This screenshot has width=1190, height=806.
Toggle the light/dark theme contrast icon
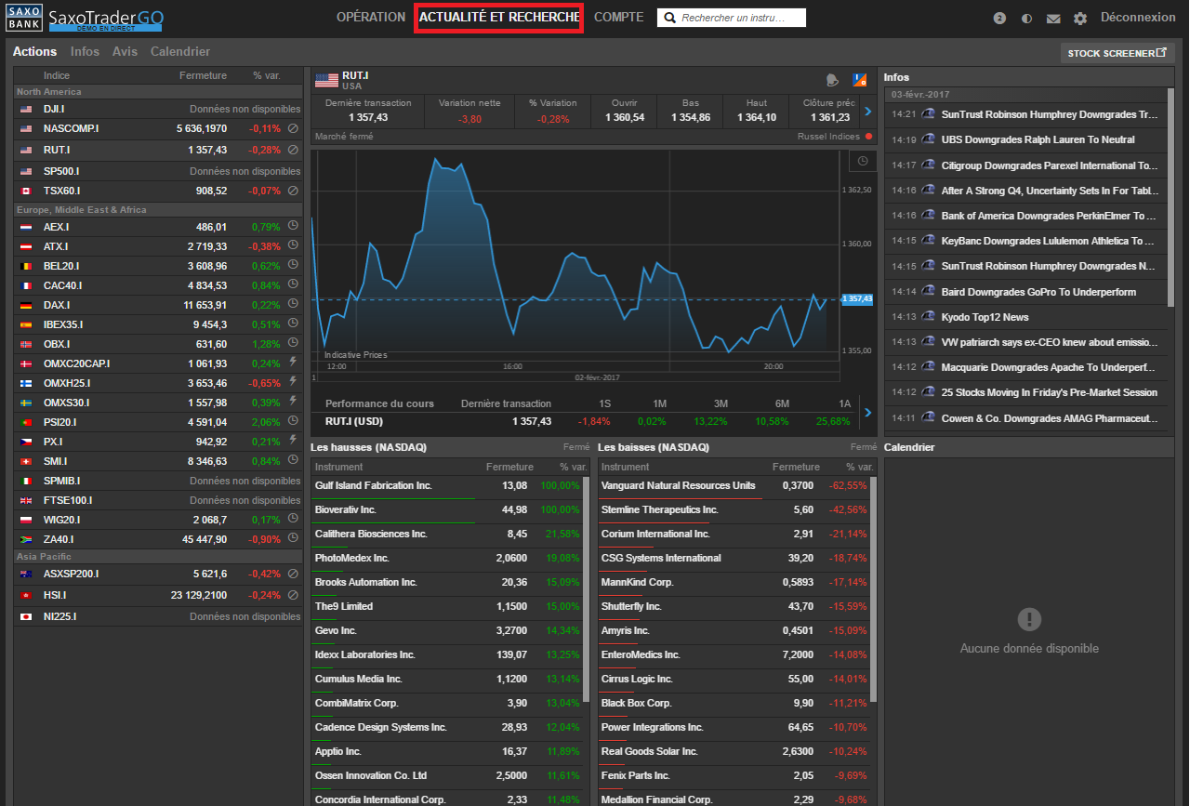(x=1026, y=19)
